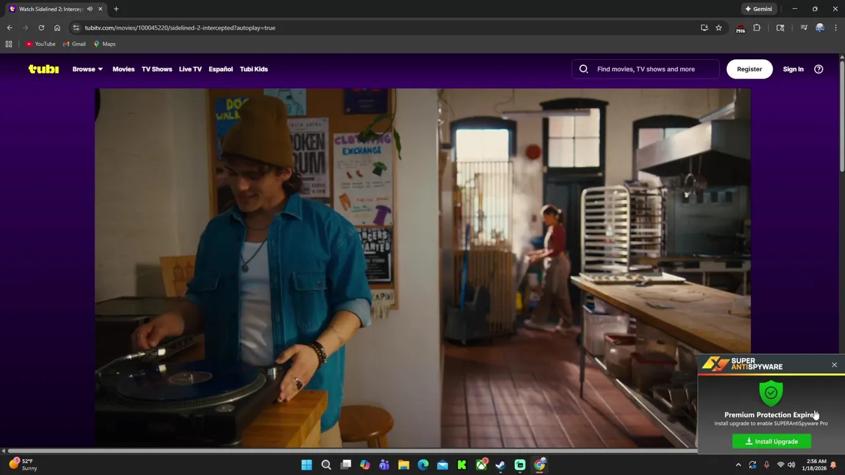845x475 pixels.
Task: Close the Watch Sidelined 2 tab
Action: pyautogui.click(x=100, y=9)
